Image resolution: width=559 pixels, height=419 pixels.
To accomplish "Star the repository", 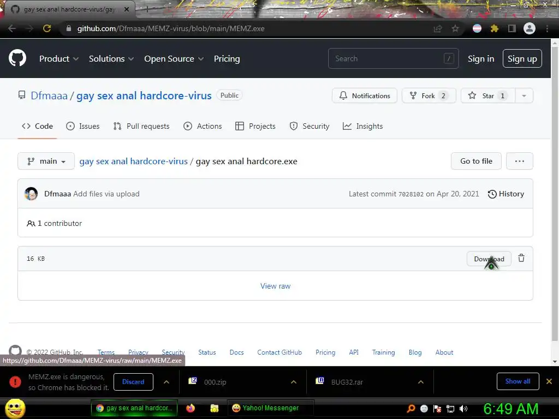I will tap(488, 95).
